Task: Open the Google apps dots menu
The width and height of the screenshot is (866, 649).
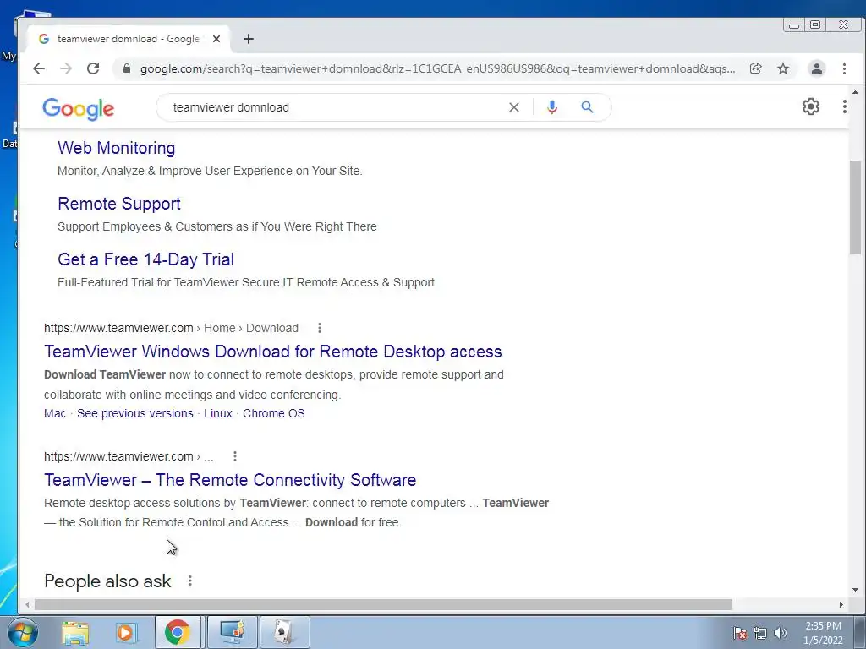Action: [844, 106]
